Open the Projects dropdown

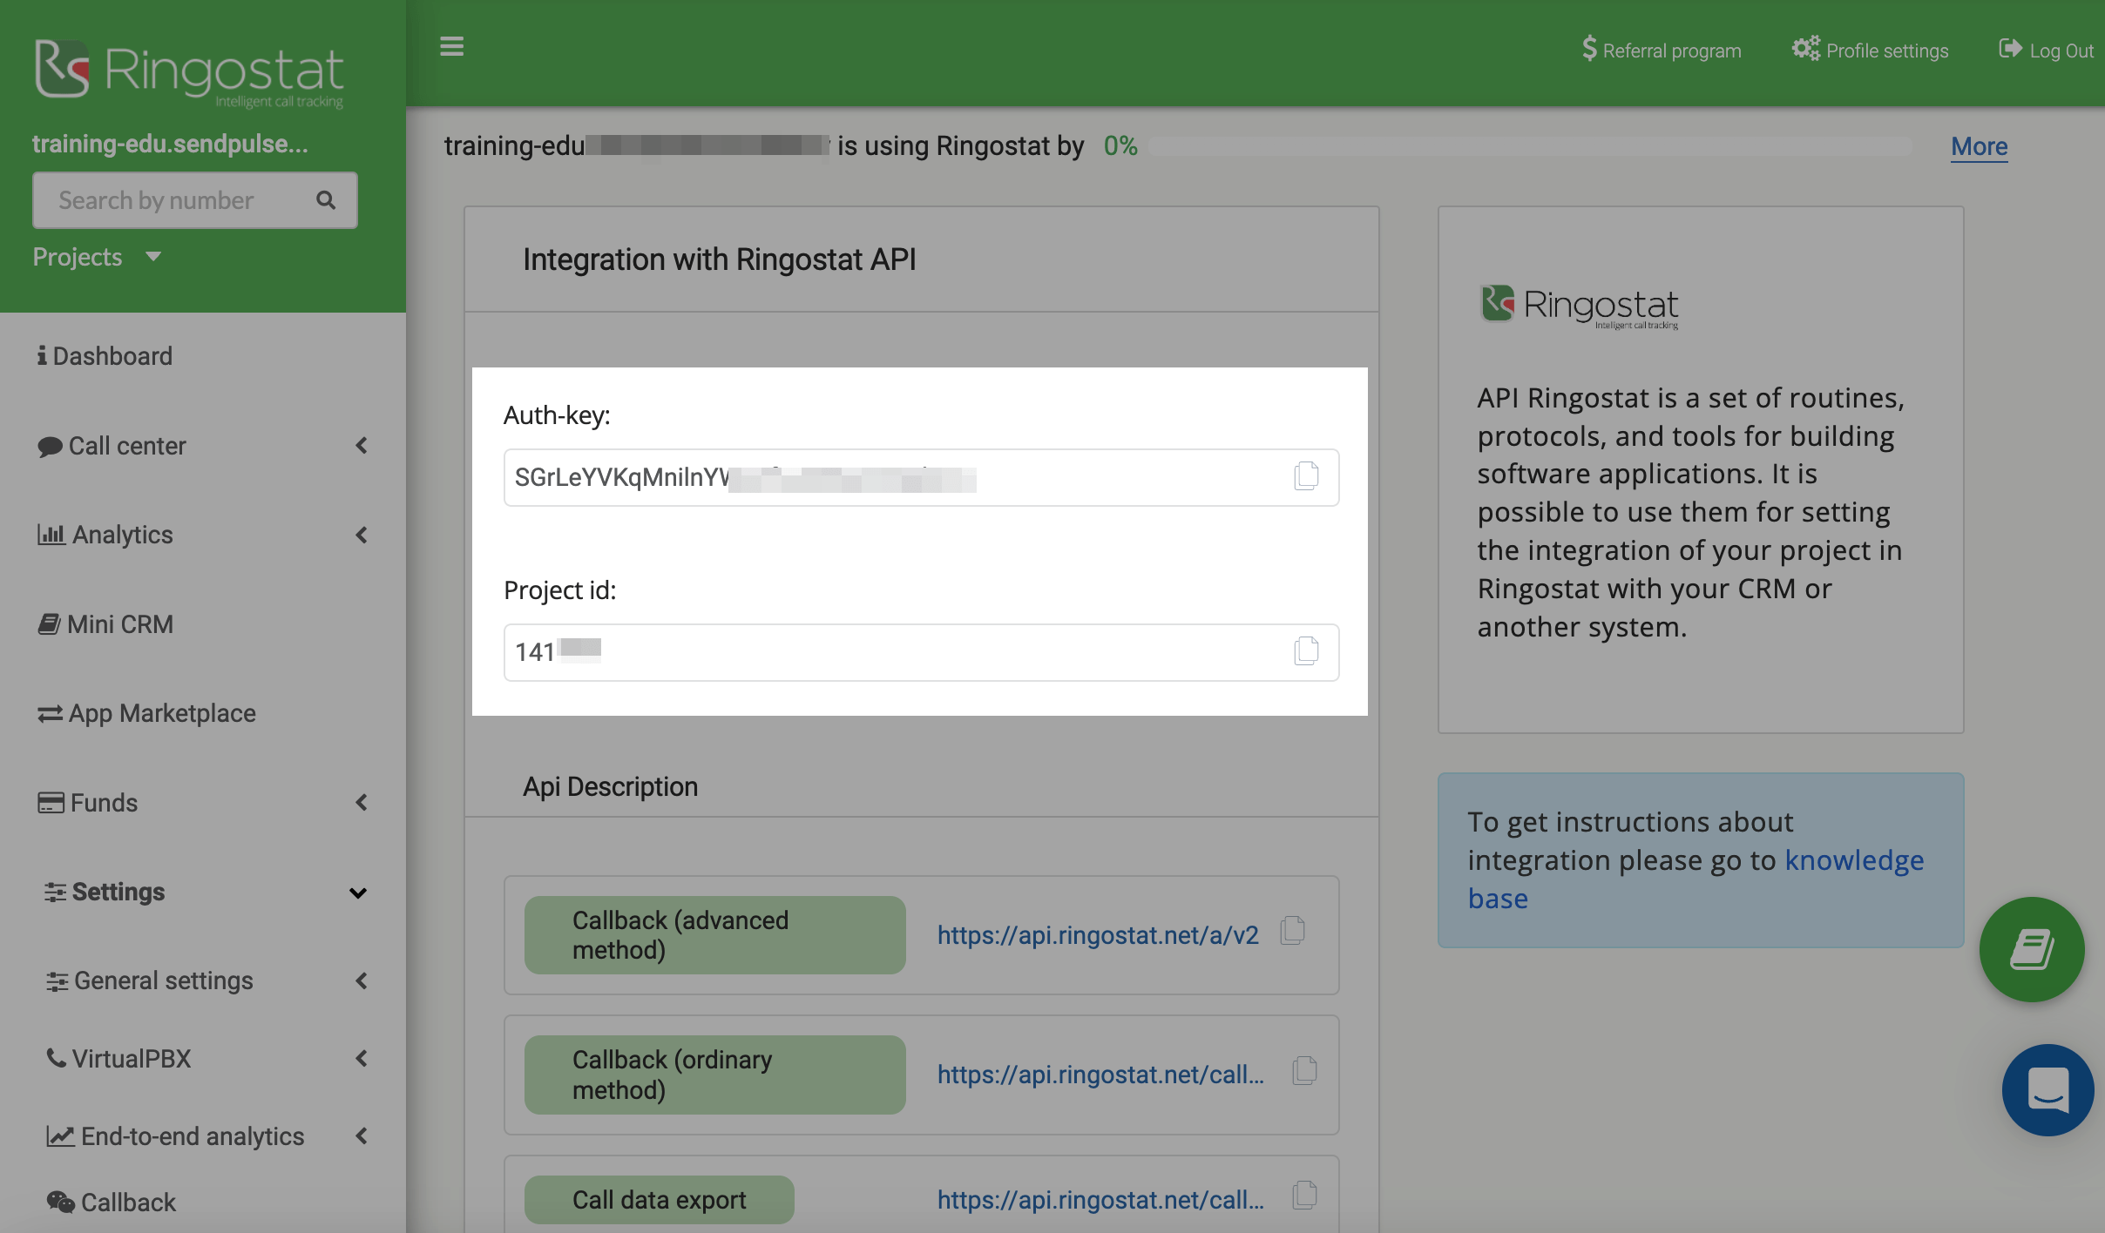(x=97, y=257)
